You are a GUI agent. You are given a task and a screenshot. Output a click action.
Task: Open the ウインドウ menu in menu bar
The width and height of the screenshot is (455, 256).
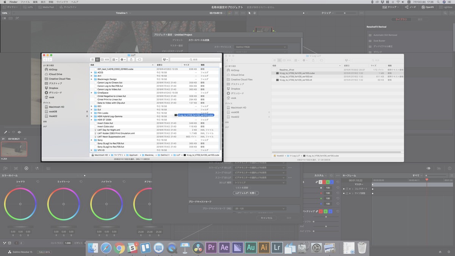(62, 2)
